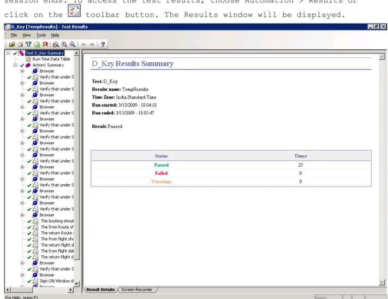Image resolution: width=388 pixels, height=299 pixels.
Task: Click the tree panel scroll-right arrow
Action: [70, 290]
